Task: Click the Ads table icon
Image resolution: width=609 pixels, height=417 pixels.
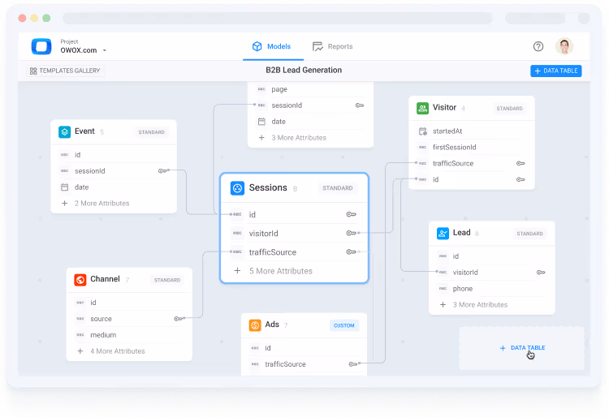Action: tap(255, 325)
